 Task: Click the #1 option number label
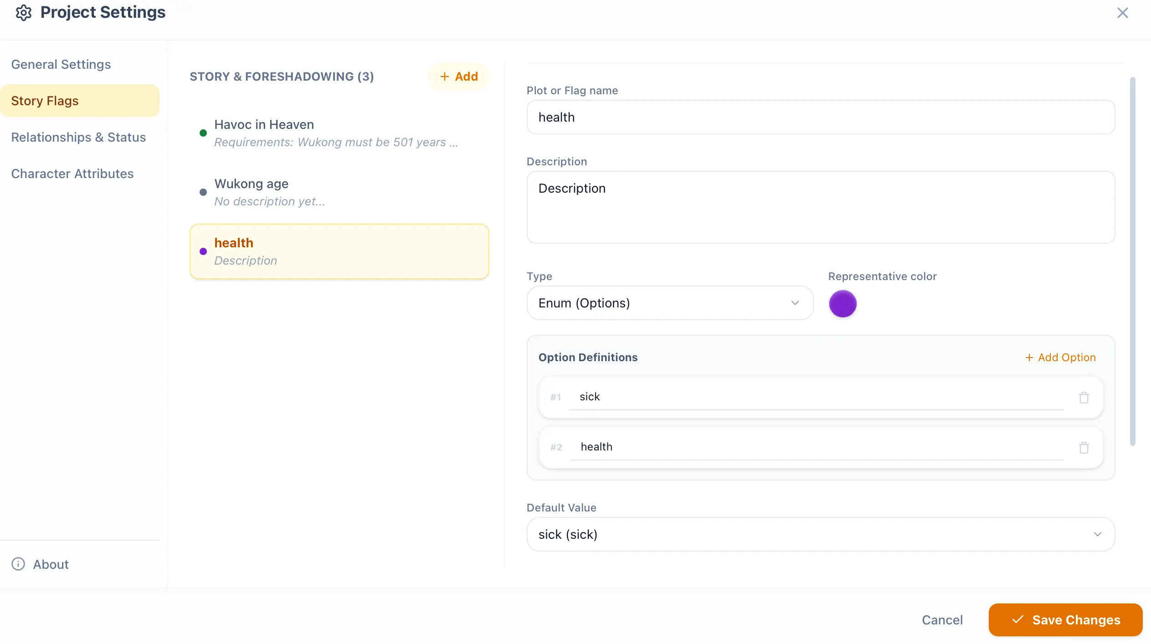555,397
